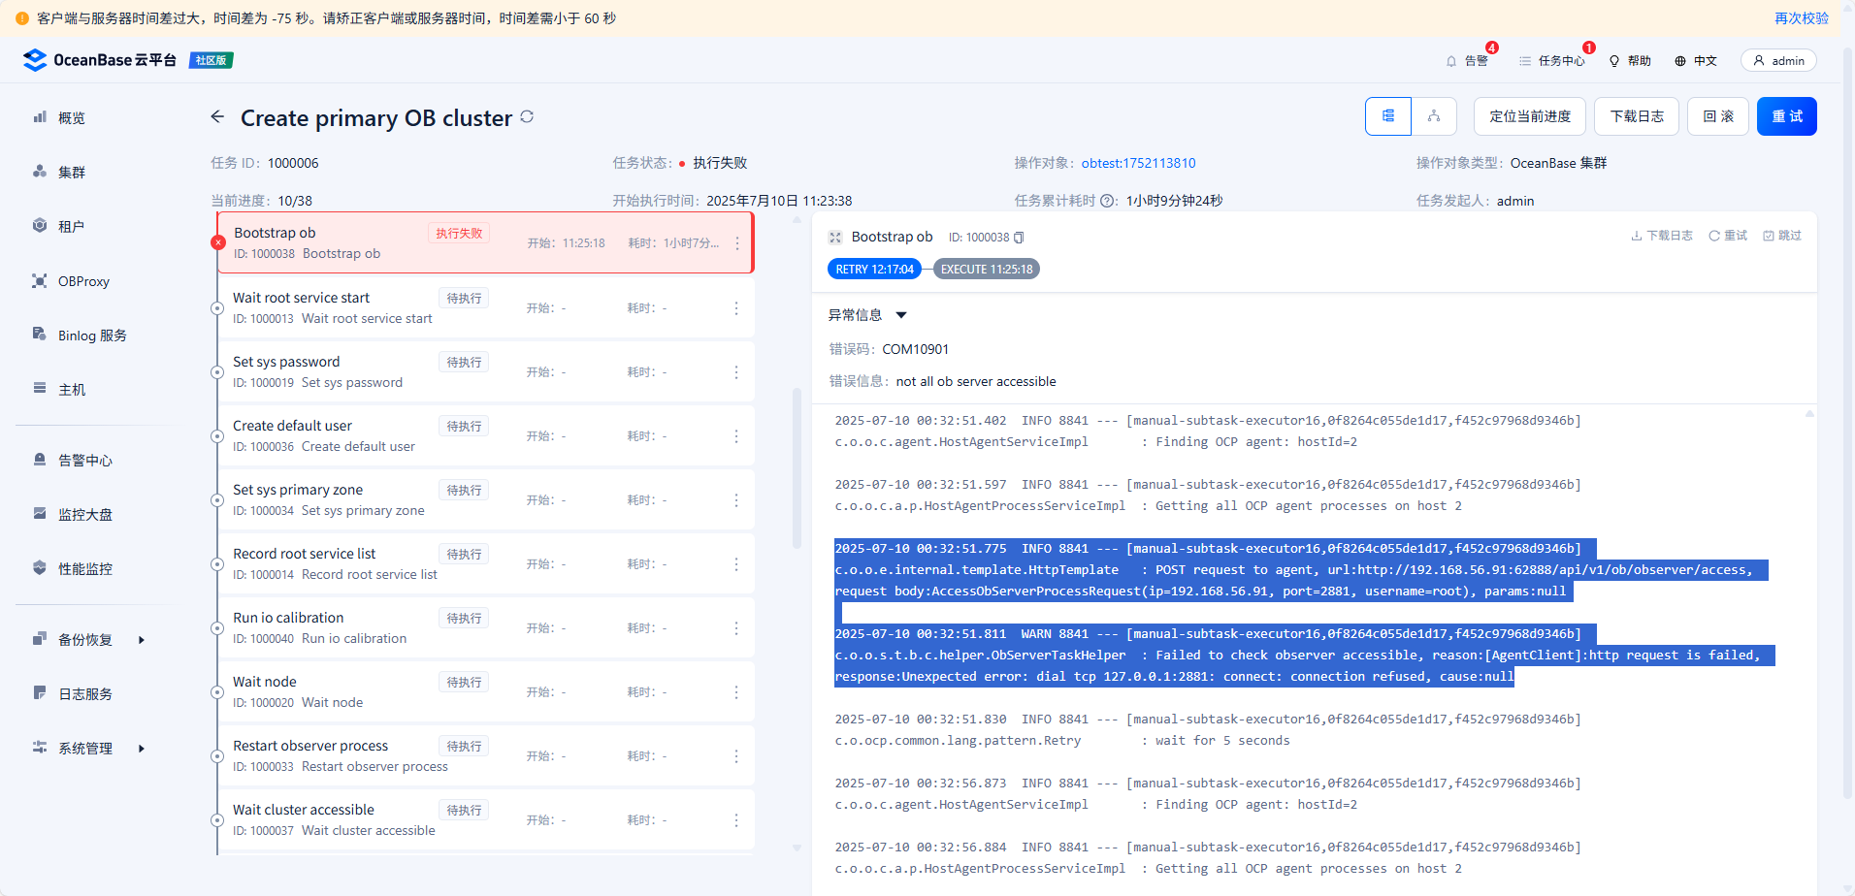Click the 执行失败 status tag on Bootstrap ob
1855x896 pixels.
459,233
